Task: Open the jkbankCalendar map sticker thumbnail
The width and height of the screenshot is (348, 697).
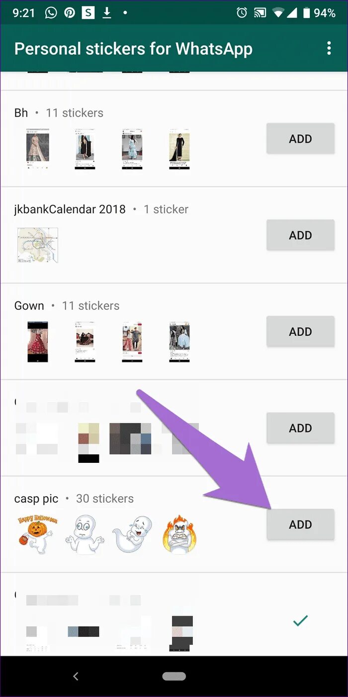Action: click(x=38, y=245)
